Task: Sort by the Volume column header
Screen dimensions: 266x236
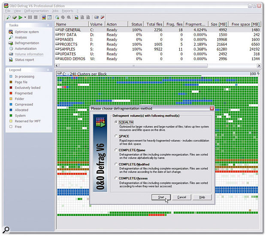Action: pos(97,24)
